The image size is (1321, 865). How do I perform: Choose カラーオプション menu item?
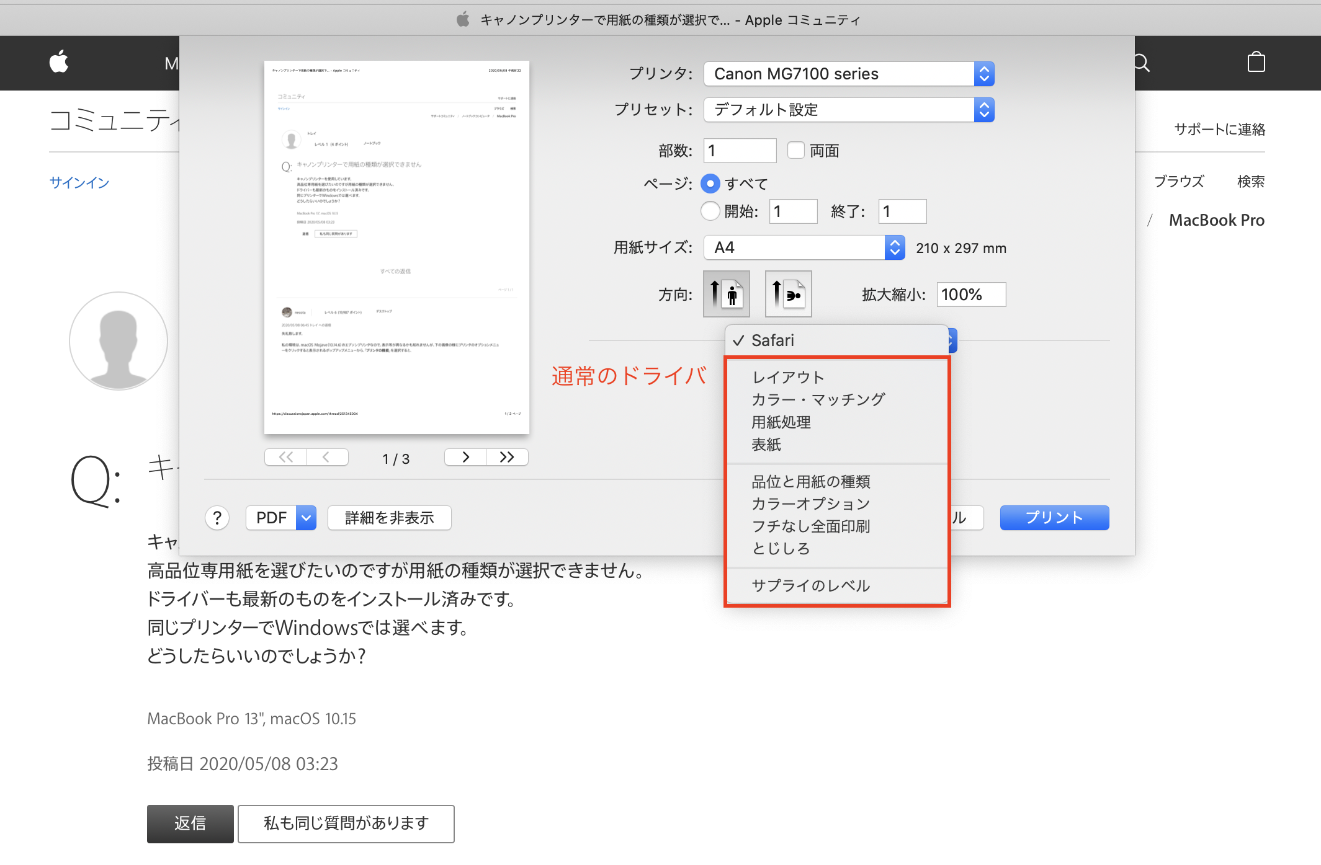836,503
